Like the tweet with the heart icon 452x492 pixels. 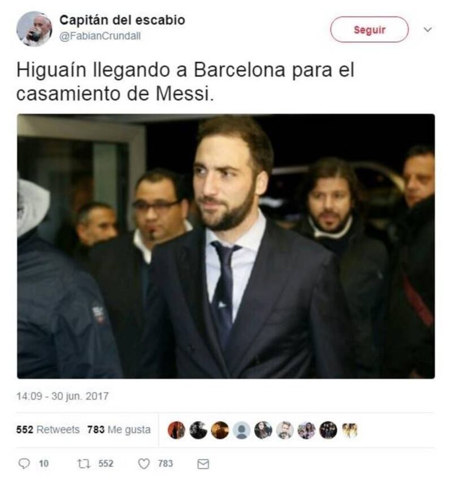[x=144, y=464]
